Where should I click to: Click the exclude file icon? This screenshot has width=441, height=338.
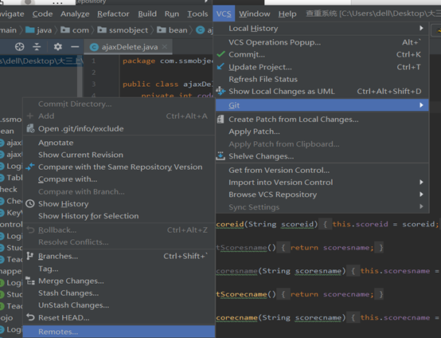coord(30,128)
